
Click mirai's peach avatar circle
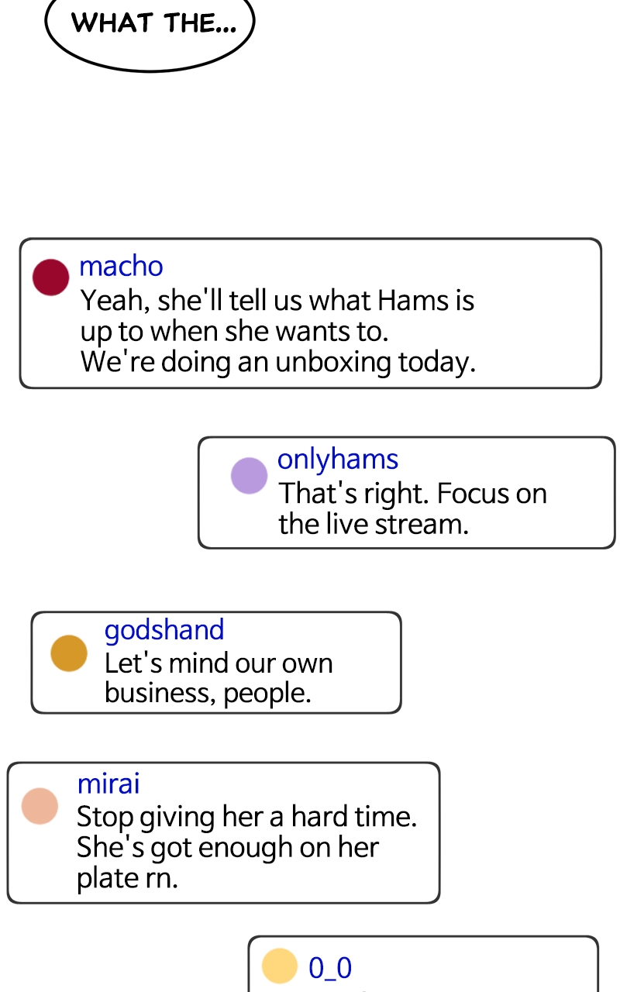[x=40, y=806]
